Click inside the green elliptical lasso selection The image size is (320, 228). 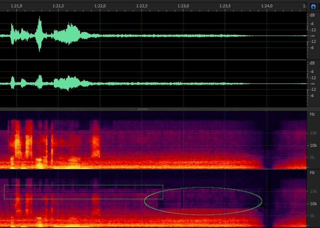coord(203,201)
